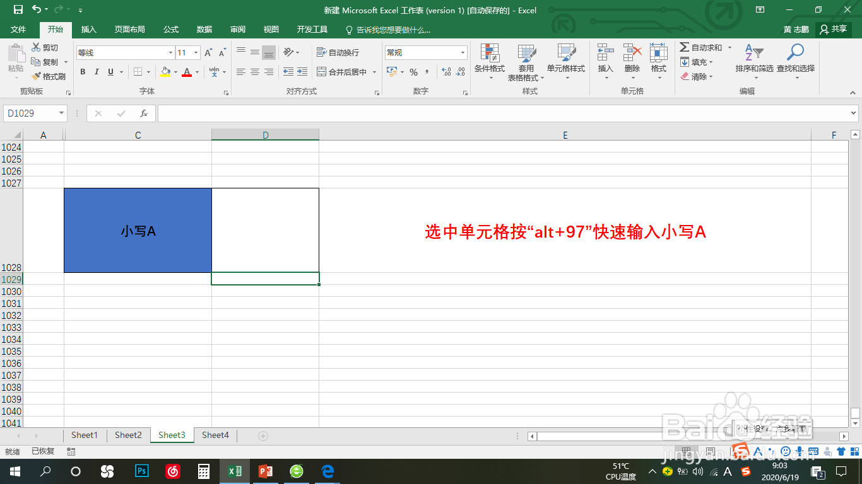Center text horizontally
862x484 pixels.
(255, 72)
